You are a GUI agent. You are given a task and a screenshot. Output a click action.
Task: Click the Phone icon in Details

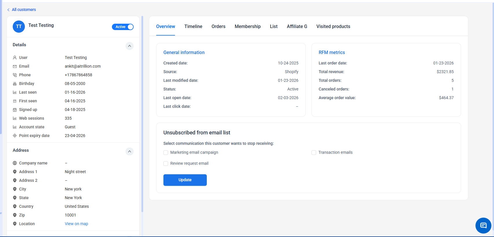(15, 75)
